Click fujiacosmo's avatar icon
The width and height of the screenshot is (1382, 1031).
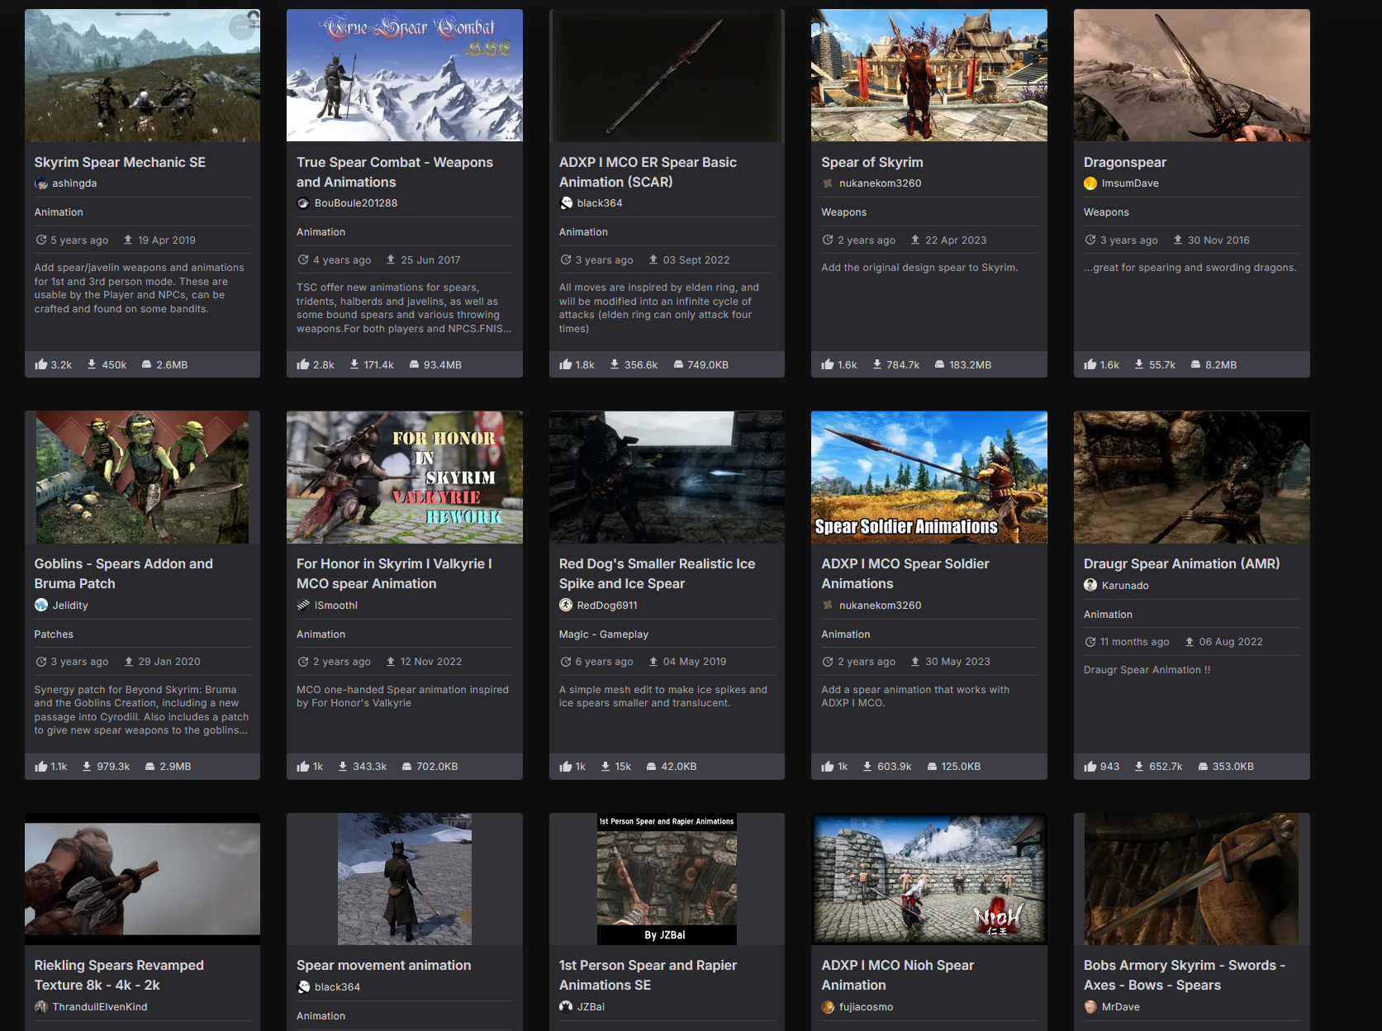828,1007
